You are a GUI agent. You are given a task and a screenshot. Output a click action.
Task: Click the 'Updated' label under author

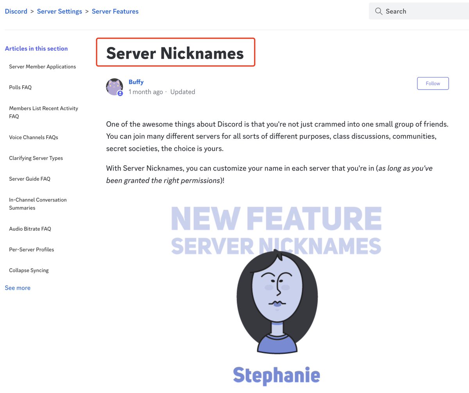(x=183, y=92)
